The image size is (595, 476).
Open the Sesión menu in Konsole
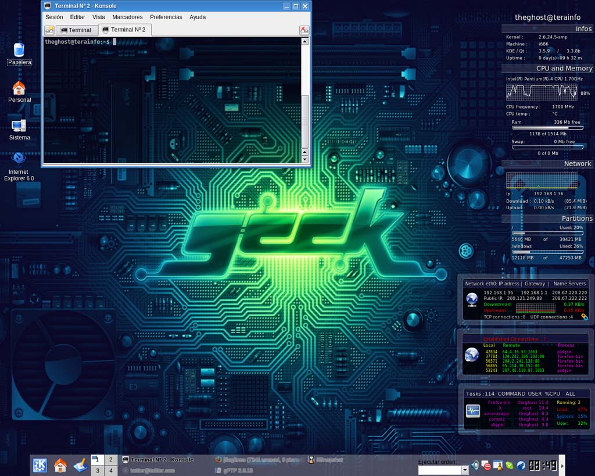[x=54, y=17]
